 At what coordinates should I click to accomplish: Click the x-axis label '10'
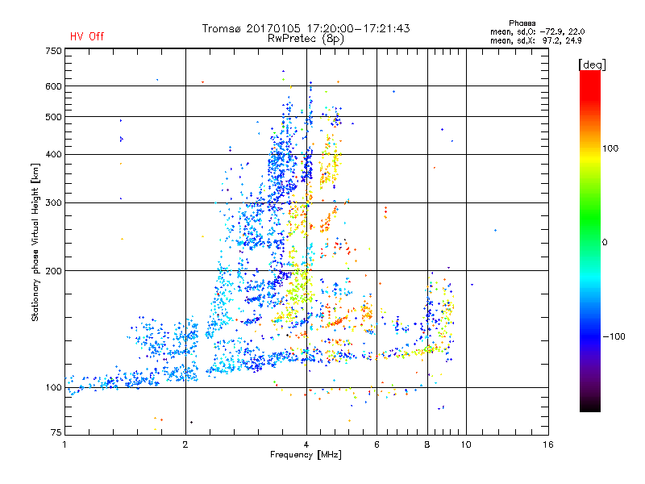pos(466,444)
